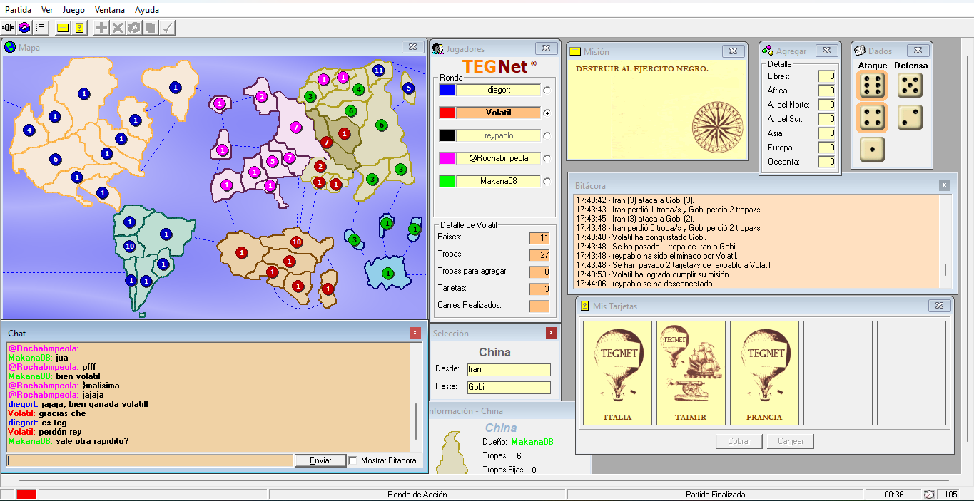Image resolution: width=974 pixels, height=501 pixels.
Task: Click the list icon in toolbar
Action: click(40, 28)
